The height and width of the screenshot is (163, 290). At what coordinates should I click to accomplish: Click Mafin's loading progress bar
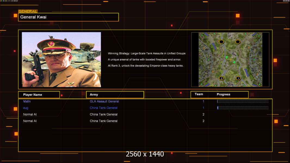click(243, 101)
